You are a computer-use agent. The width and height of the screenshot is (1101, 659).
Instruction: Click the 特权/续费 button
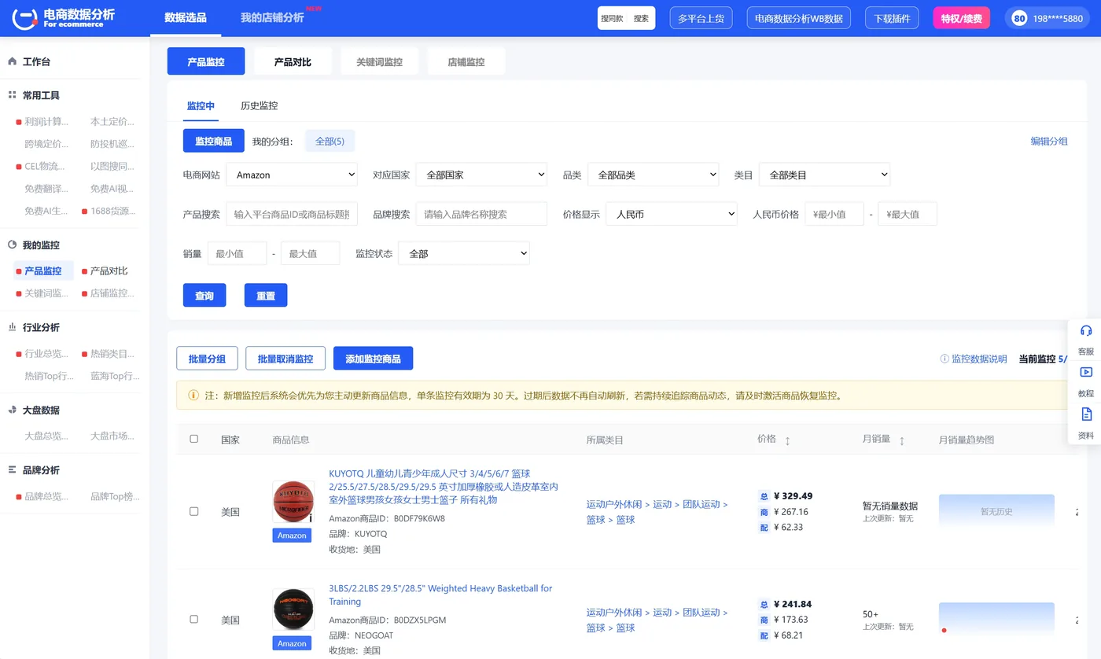click(962, 18)
